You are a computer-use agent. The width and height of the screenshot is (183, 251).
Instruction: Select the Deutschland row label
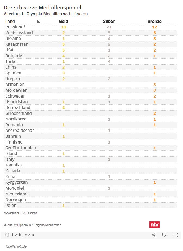(18, 108)
